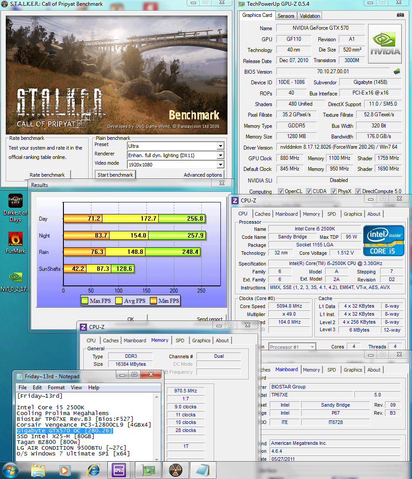Click the S.T.A.L.K.E.R. title bar icon
This screenshot has height=479, width=412.
[x=4, y=4]
